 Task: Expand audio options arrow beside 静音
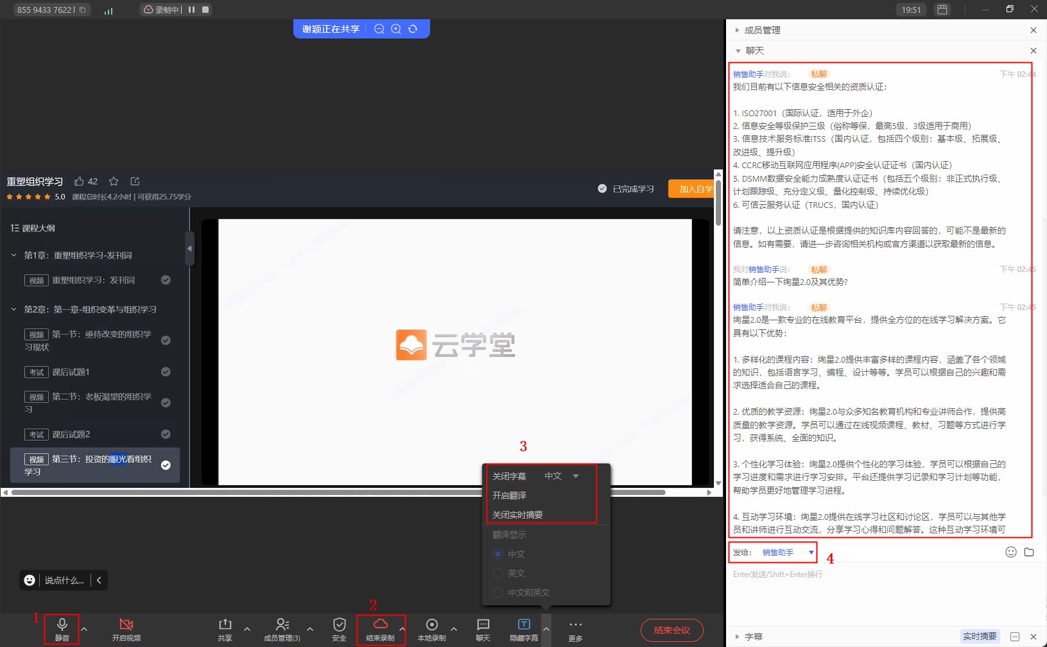point(84,629)
